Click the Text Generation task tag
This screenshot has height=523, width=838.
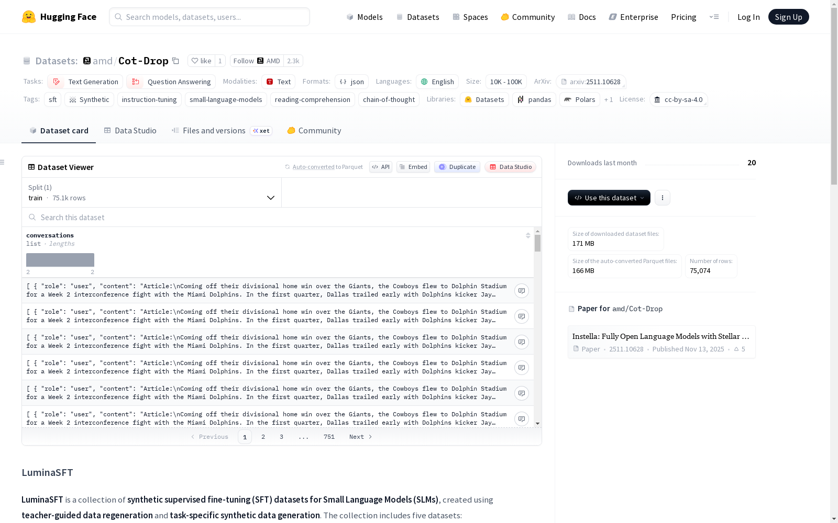coord(85,82)
